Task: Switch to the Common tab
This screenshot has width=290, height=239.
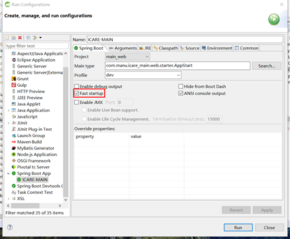Action: (x=247, y=48)
